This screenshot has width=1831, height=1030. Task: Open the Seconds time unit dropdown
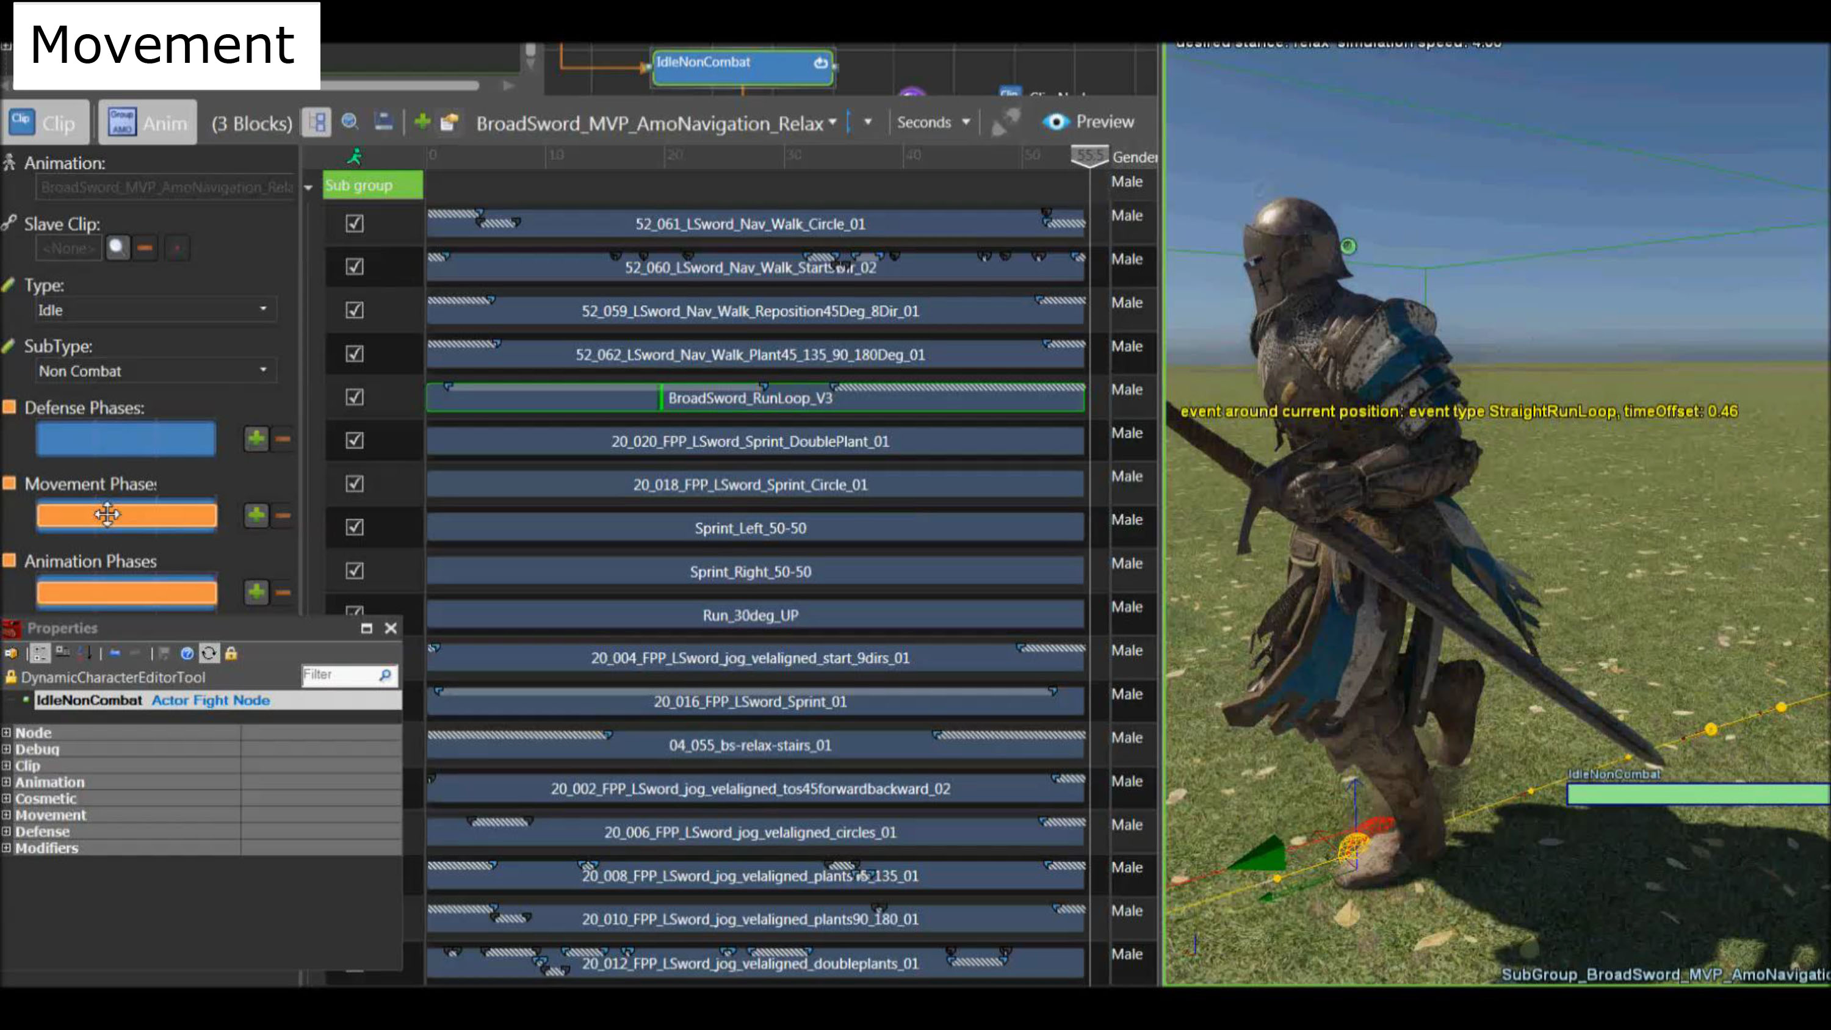coord(933,122)
